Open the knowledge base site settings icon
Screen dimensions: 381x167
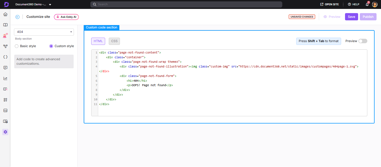point(5,121)
